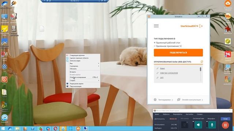
Task: Open Opera from the taskbar
Action: pyautogui.click(x=55, y=128)
